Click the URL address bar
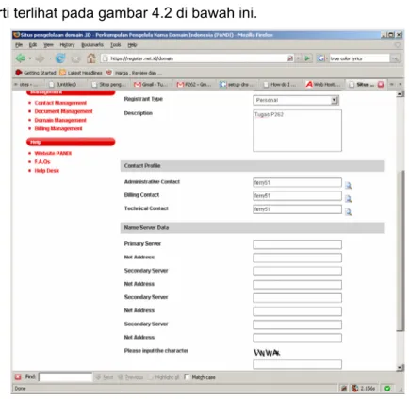 click(x=198, y=58)
